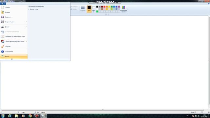Open the line thickness (Толщина) dropdown
Image resolution: width=210 pixels, height=118 pixels.
point(83,9)
